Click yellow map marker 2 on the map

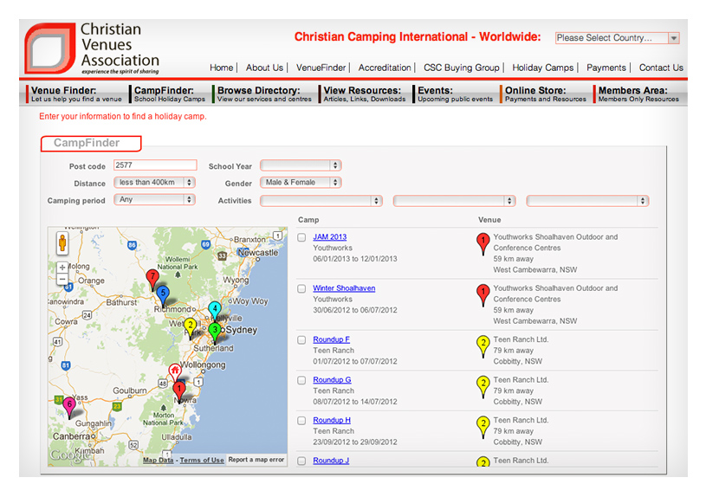(x=190, y=327)
